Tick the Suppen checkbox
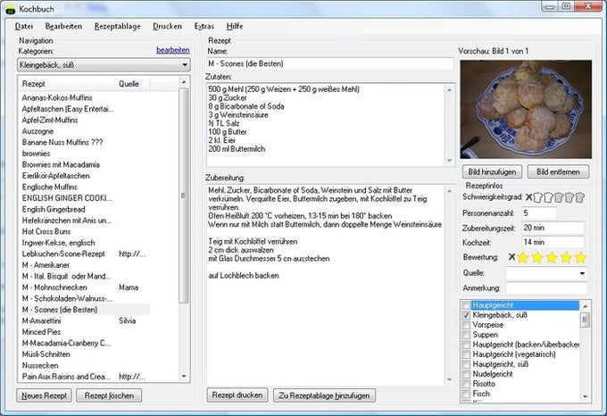Screen dimensions: 607x416 466,335
